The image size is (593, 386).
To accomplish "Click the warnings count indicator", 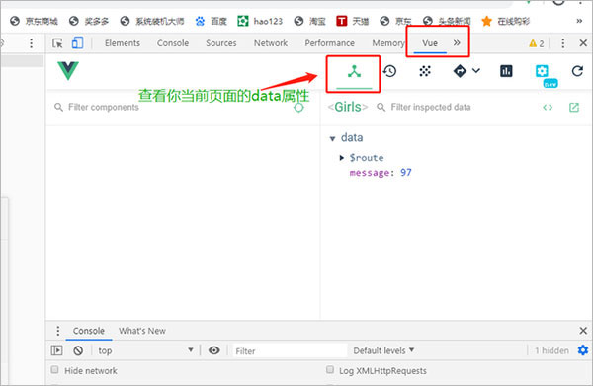I will pyautogui.click(x=537, y=43).
